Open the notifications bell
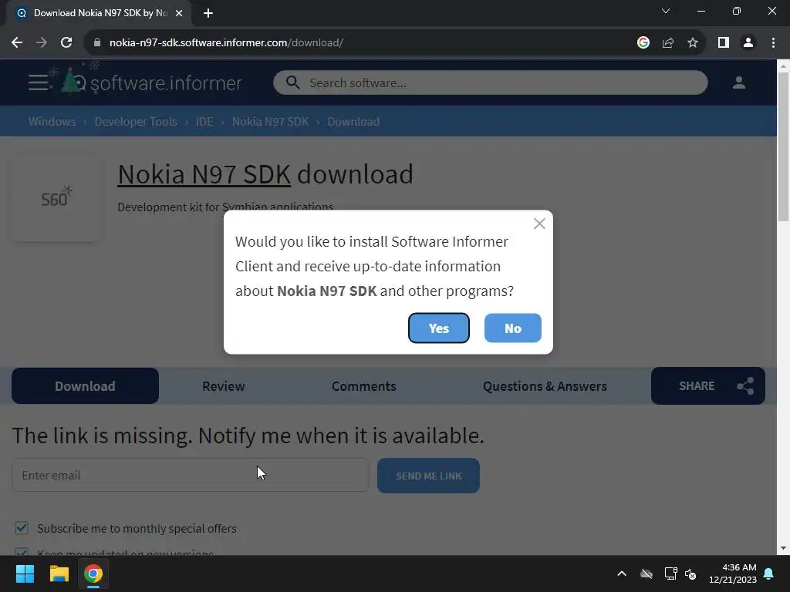The width and height of the screenshot is (790, 592). [x=769, y=573]
